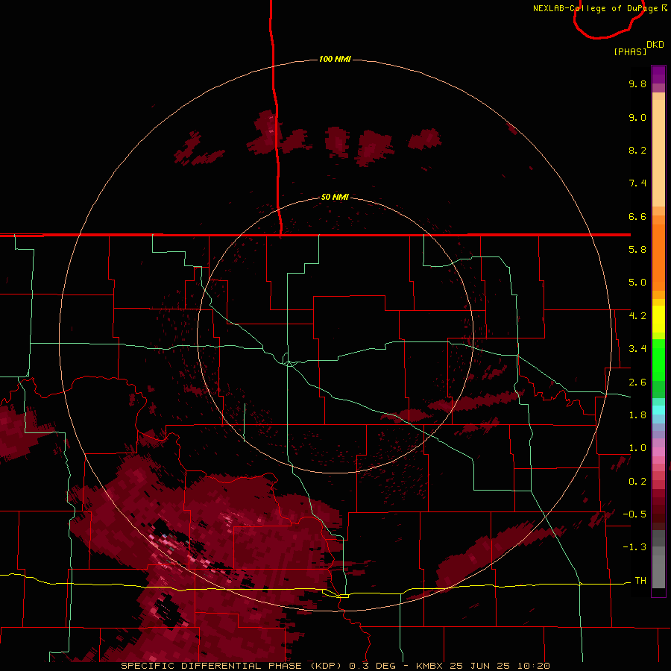Select the -0.5 scale value
This screenshot has height=671, width=671.
[634, 514]
